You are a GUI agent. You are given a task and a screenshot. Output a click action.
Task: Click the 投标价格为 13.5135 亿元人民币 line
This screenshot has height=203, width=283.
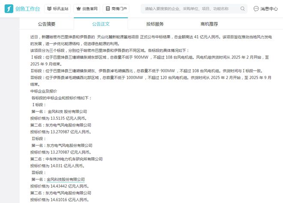[59, 118]
